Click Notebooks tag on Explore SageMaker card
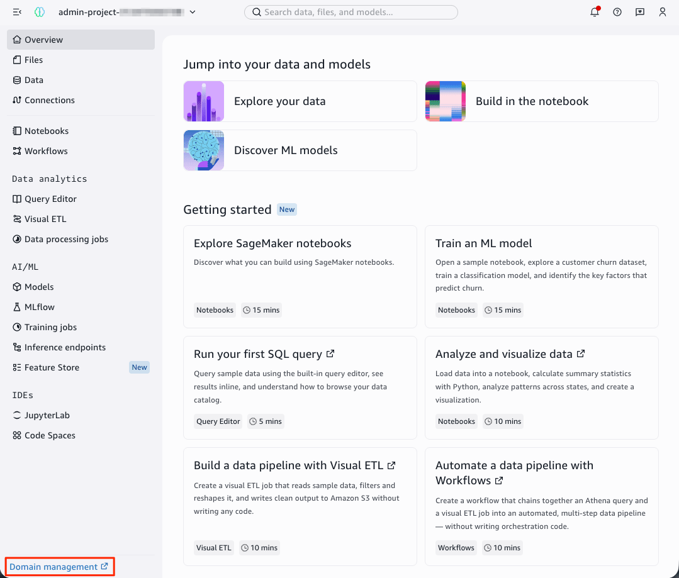This screenshot has height=578, width=679. click(215, 310)
